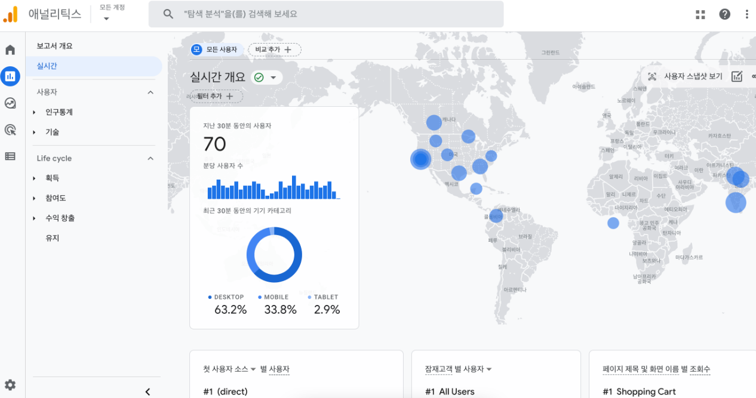Select the Reports bar-chart icon
This screenshot has width=756, height=398.
coord(10,76)
